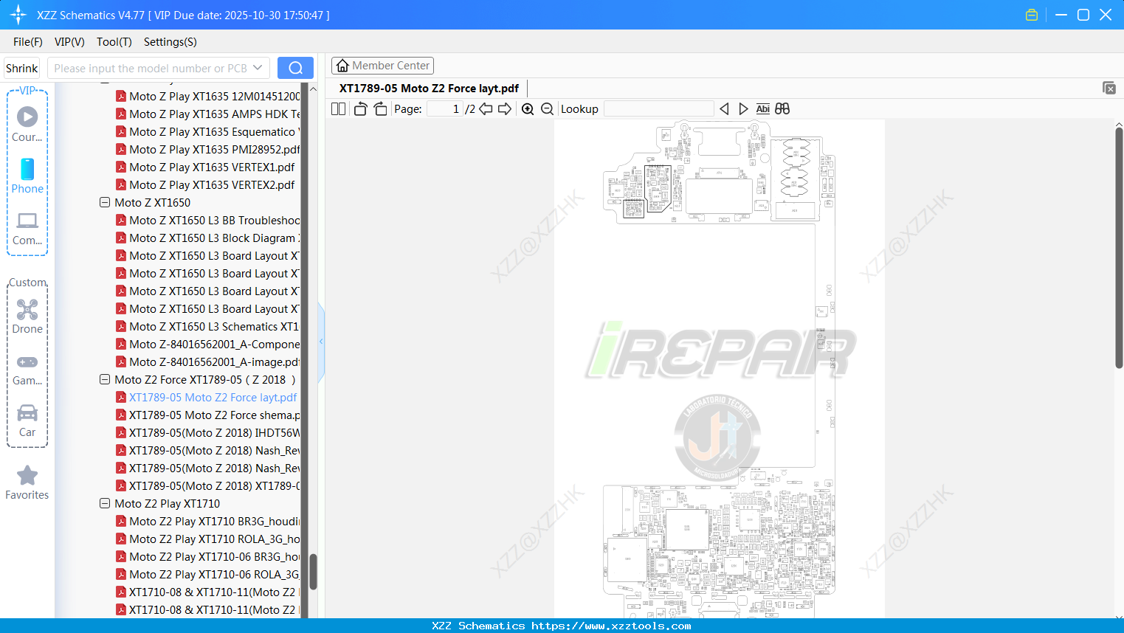1124x633 pixels.
Task: Open model number dropdown arrow
Action: click(258, 68)
